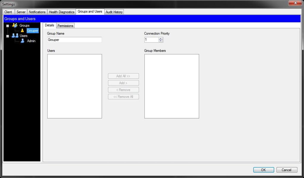Select the Groups and Users tab
This screenshot has height=178, width=304.
point(90,12)
